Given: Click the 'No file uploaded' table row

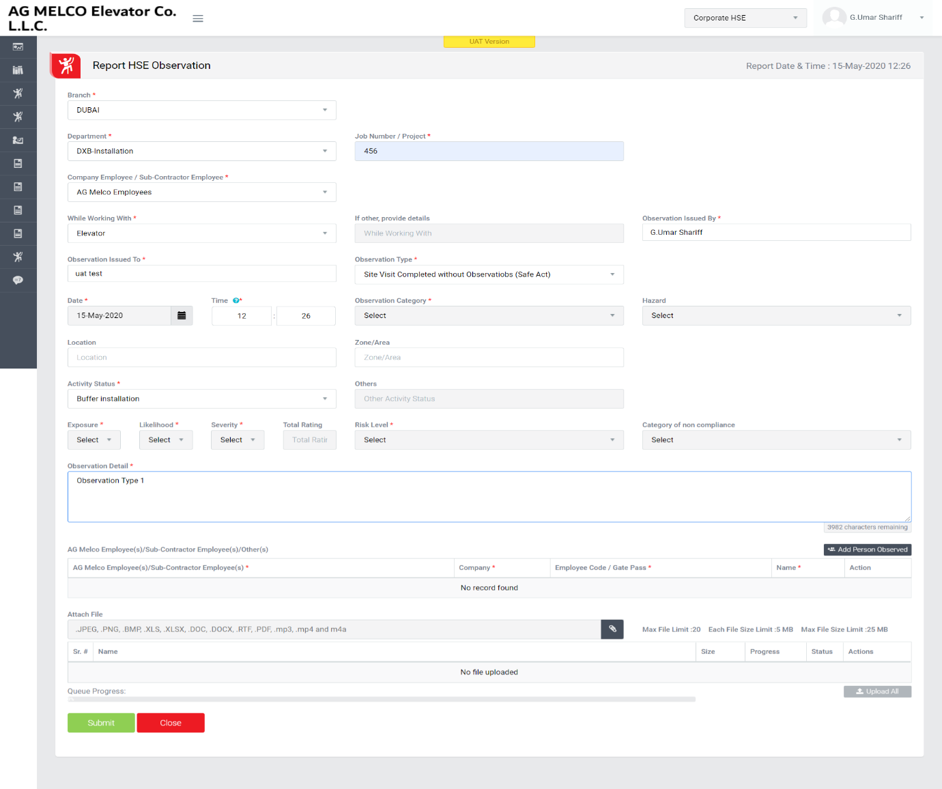Looking at the screenshot, I should click(489, 672).
